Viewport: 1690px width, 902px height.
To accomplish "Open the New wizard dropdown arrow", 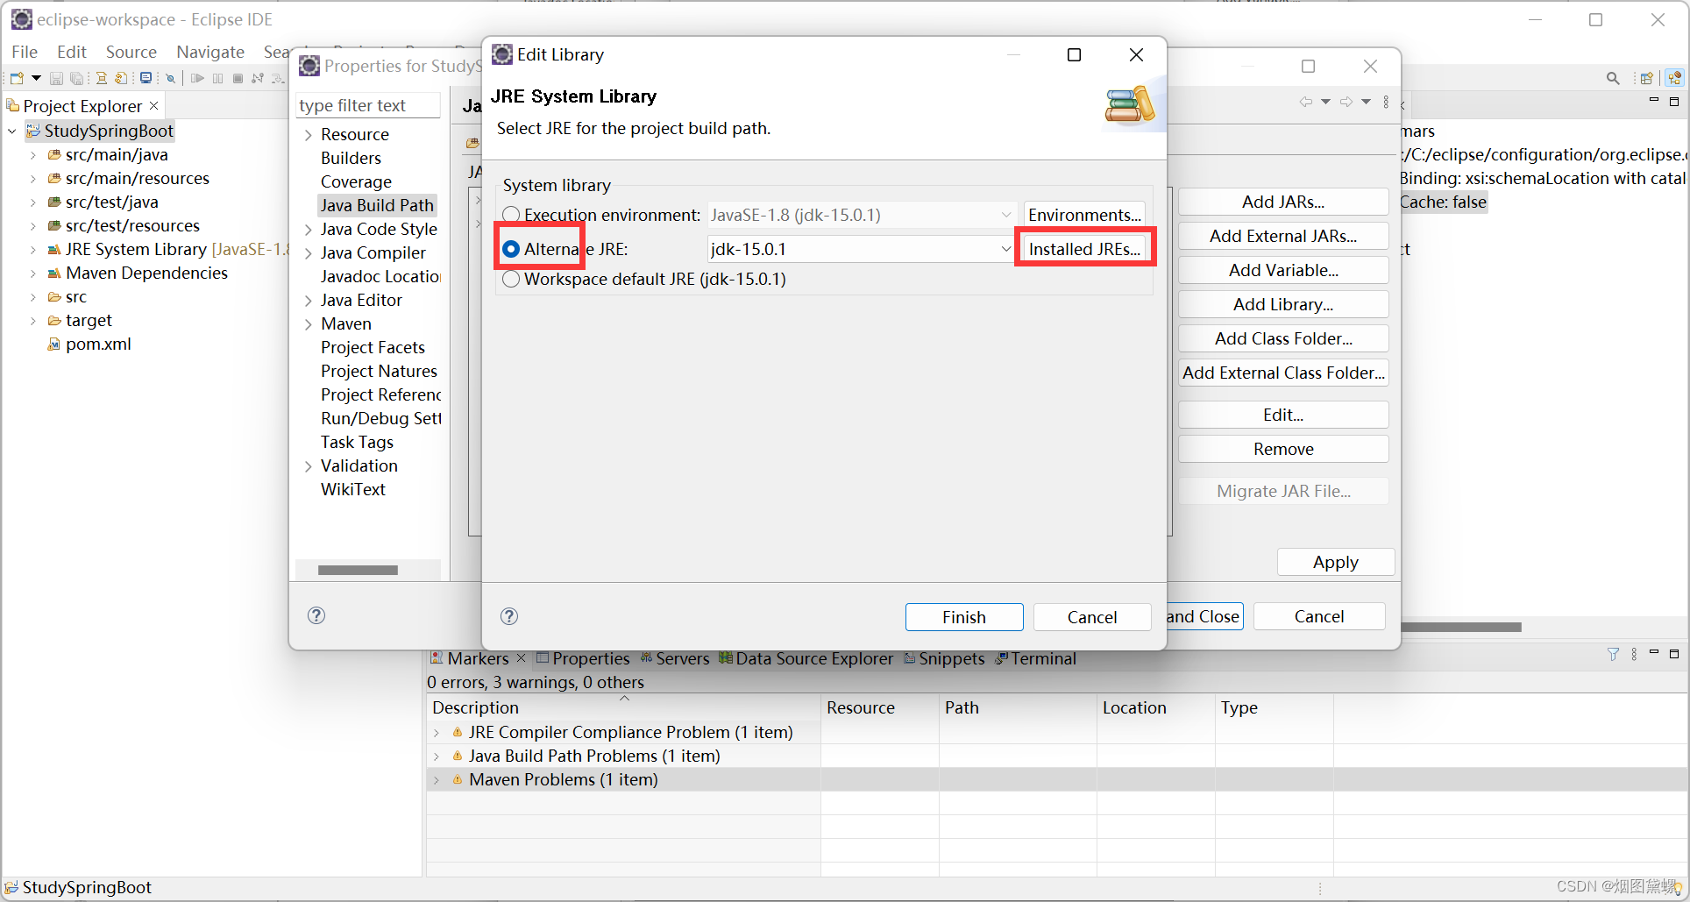I will 36,78.
